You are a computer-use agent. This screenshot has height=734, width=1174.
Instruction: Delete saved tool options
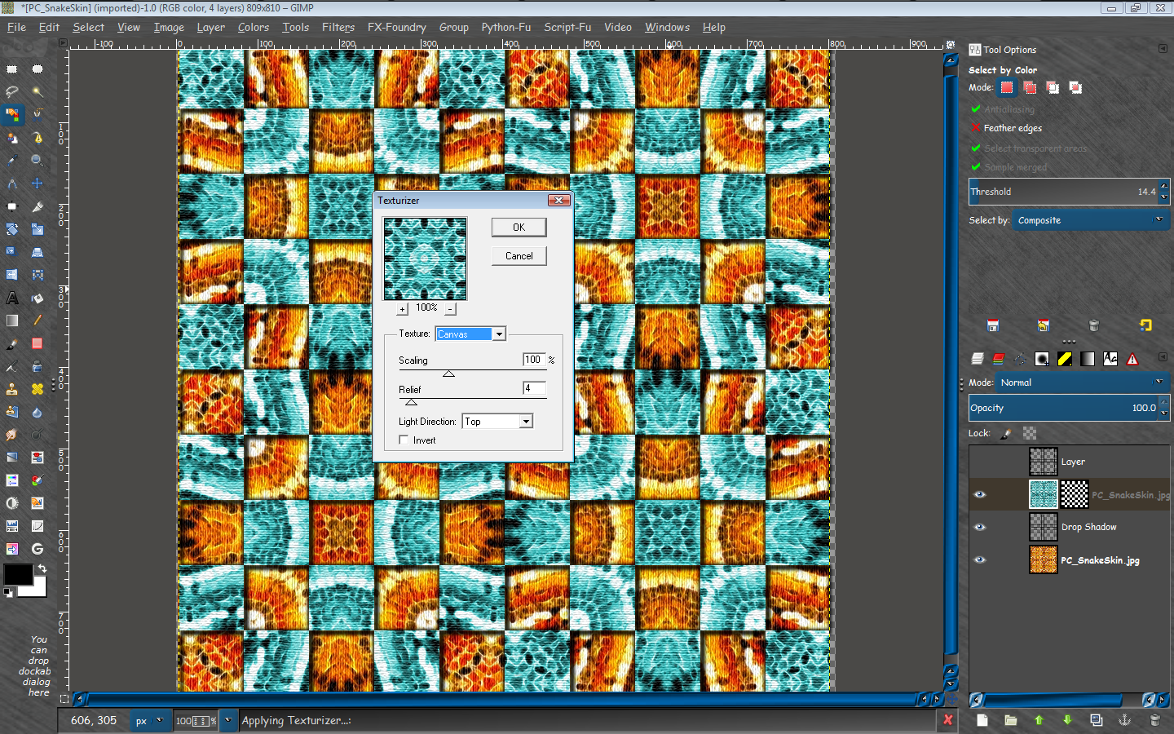tap(1094, 325)
